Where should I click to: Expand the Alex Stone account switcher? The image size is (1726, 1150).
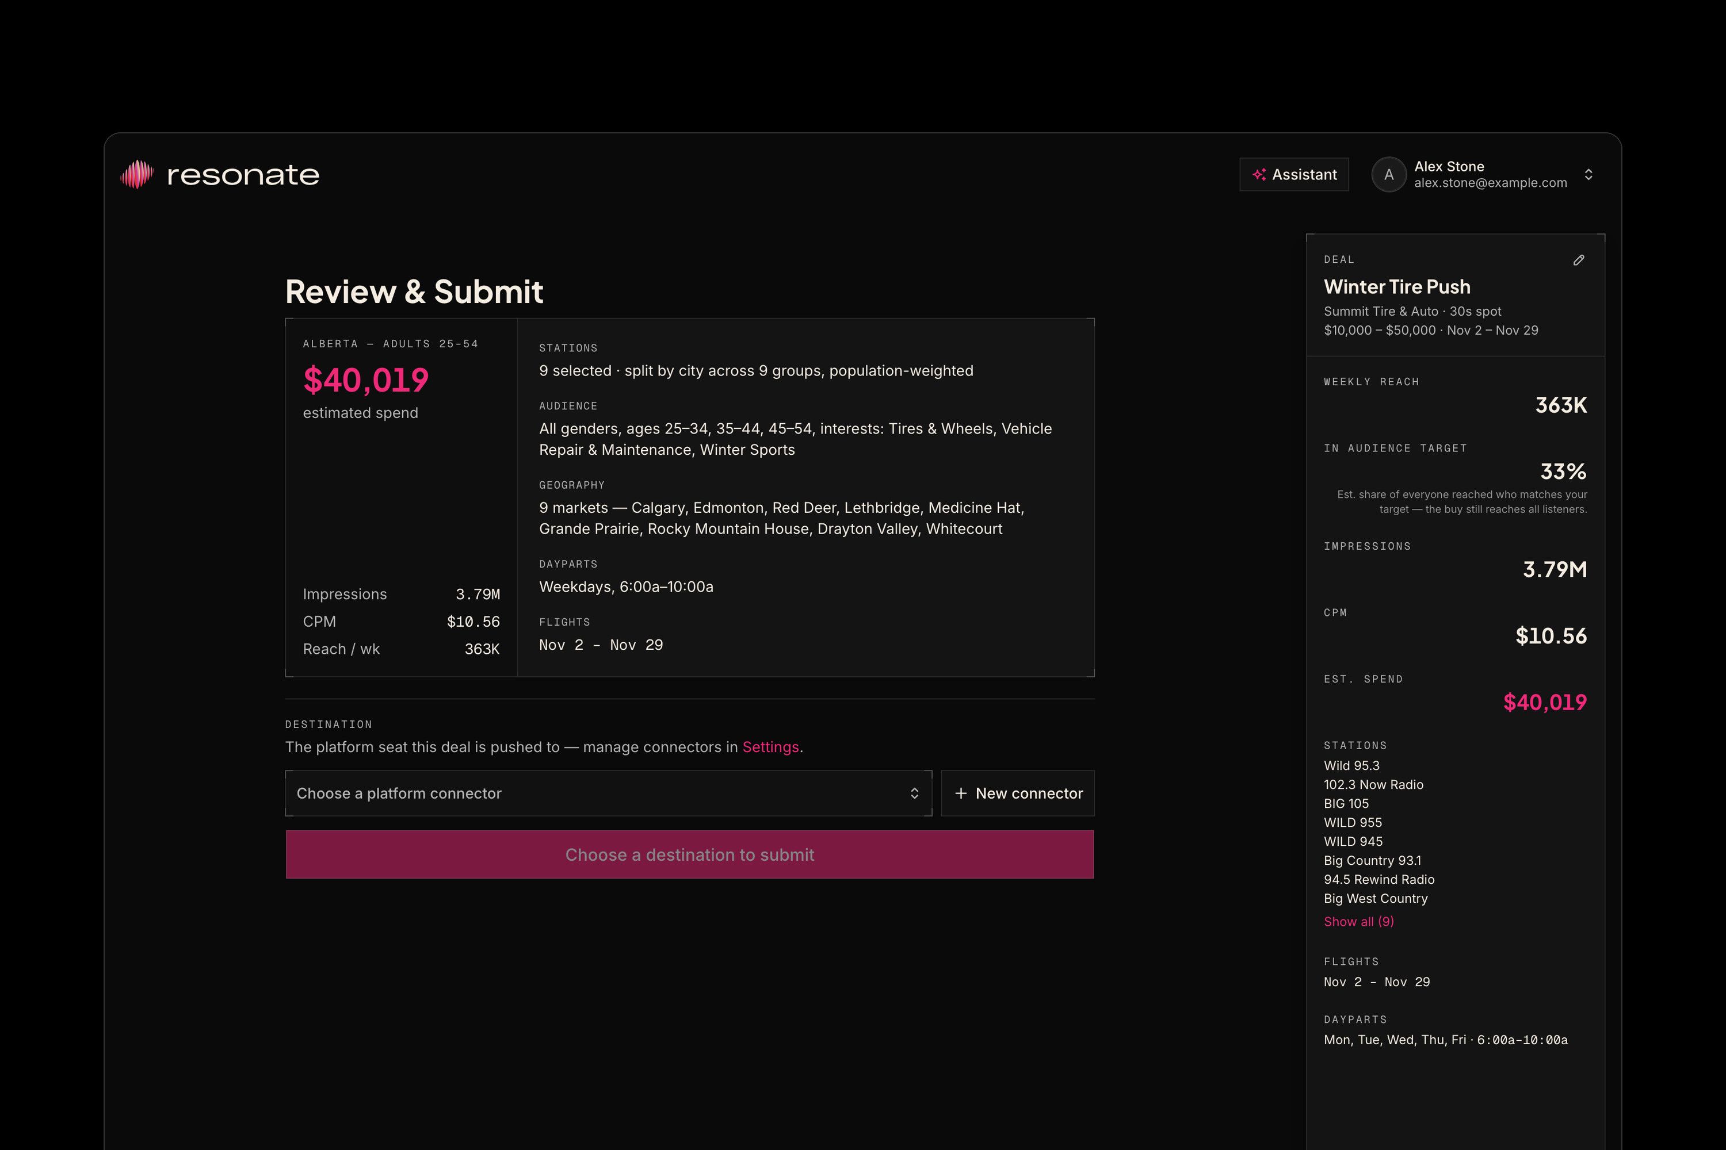point(1588,175)
